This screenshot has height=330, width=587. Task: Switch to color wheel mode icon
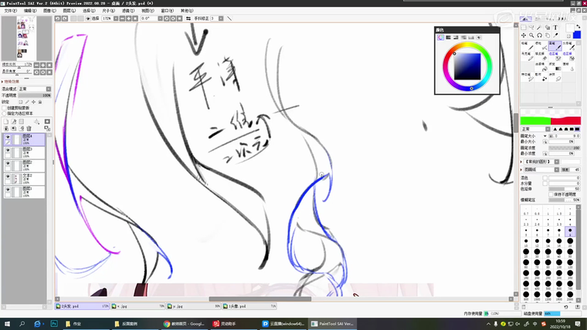point(441,37)
